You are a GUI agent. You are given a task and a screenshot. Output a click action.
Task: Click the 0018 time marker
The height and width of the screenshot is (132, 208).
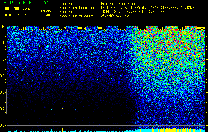click(x=161, y=28)
